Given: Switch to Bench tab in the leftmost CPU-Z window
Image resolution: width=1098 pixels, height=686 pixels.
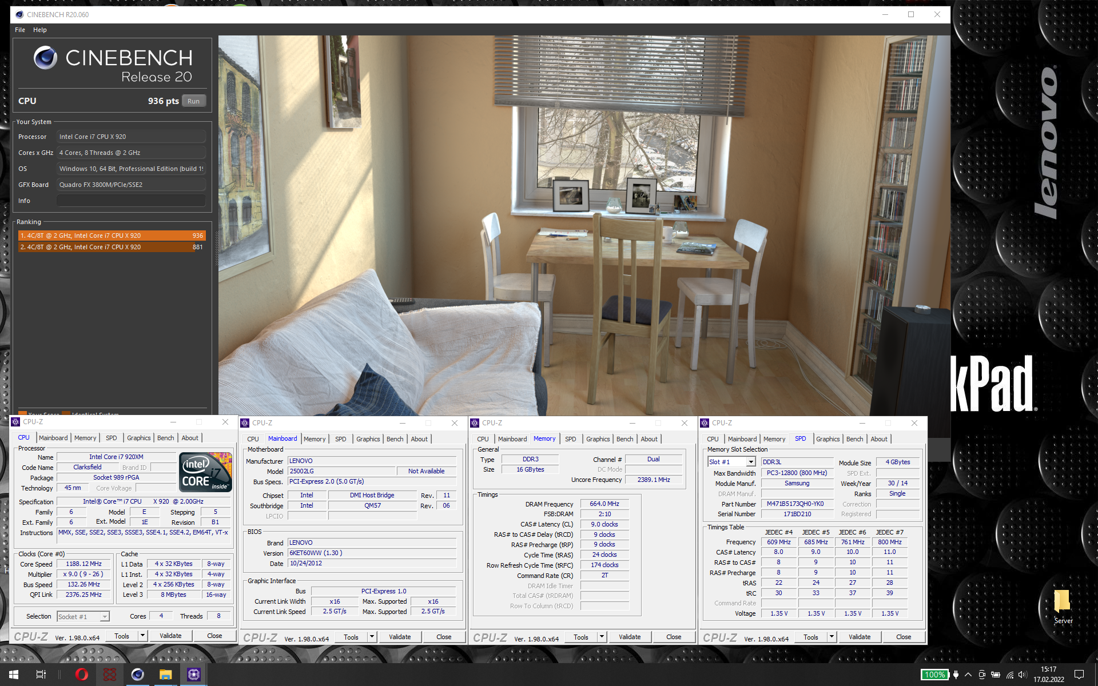Looking at the screenshot, I should click(x=166, y=438).
